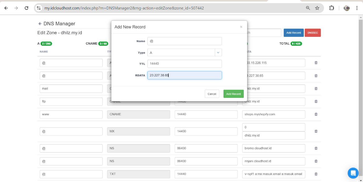This screenshot has height=182, width=363.
Task: Edit rinjani.cloudhost.id data field
Action: coord(274,161)
